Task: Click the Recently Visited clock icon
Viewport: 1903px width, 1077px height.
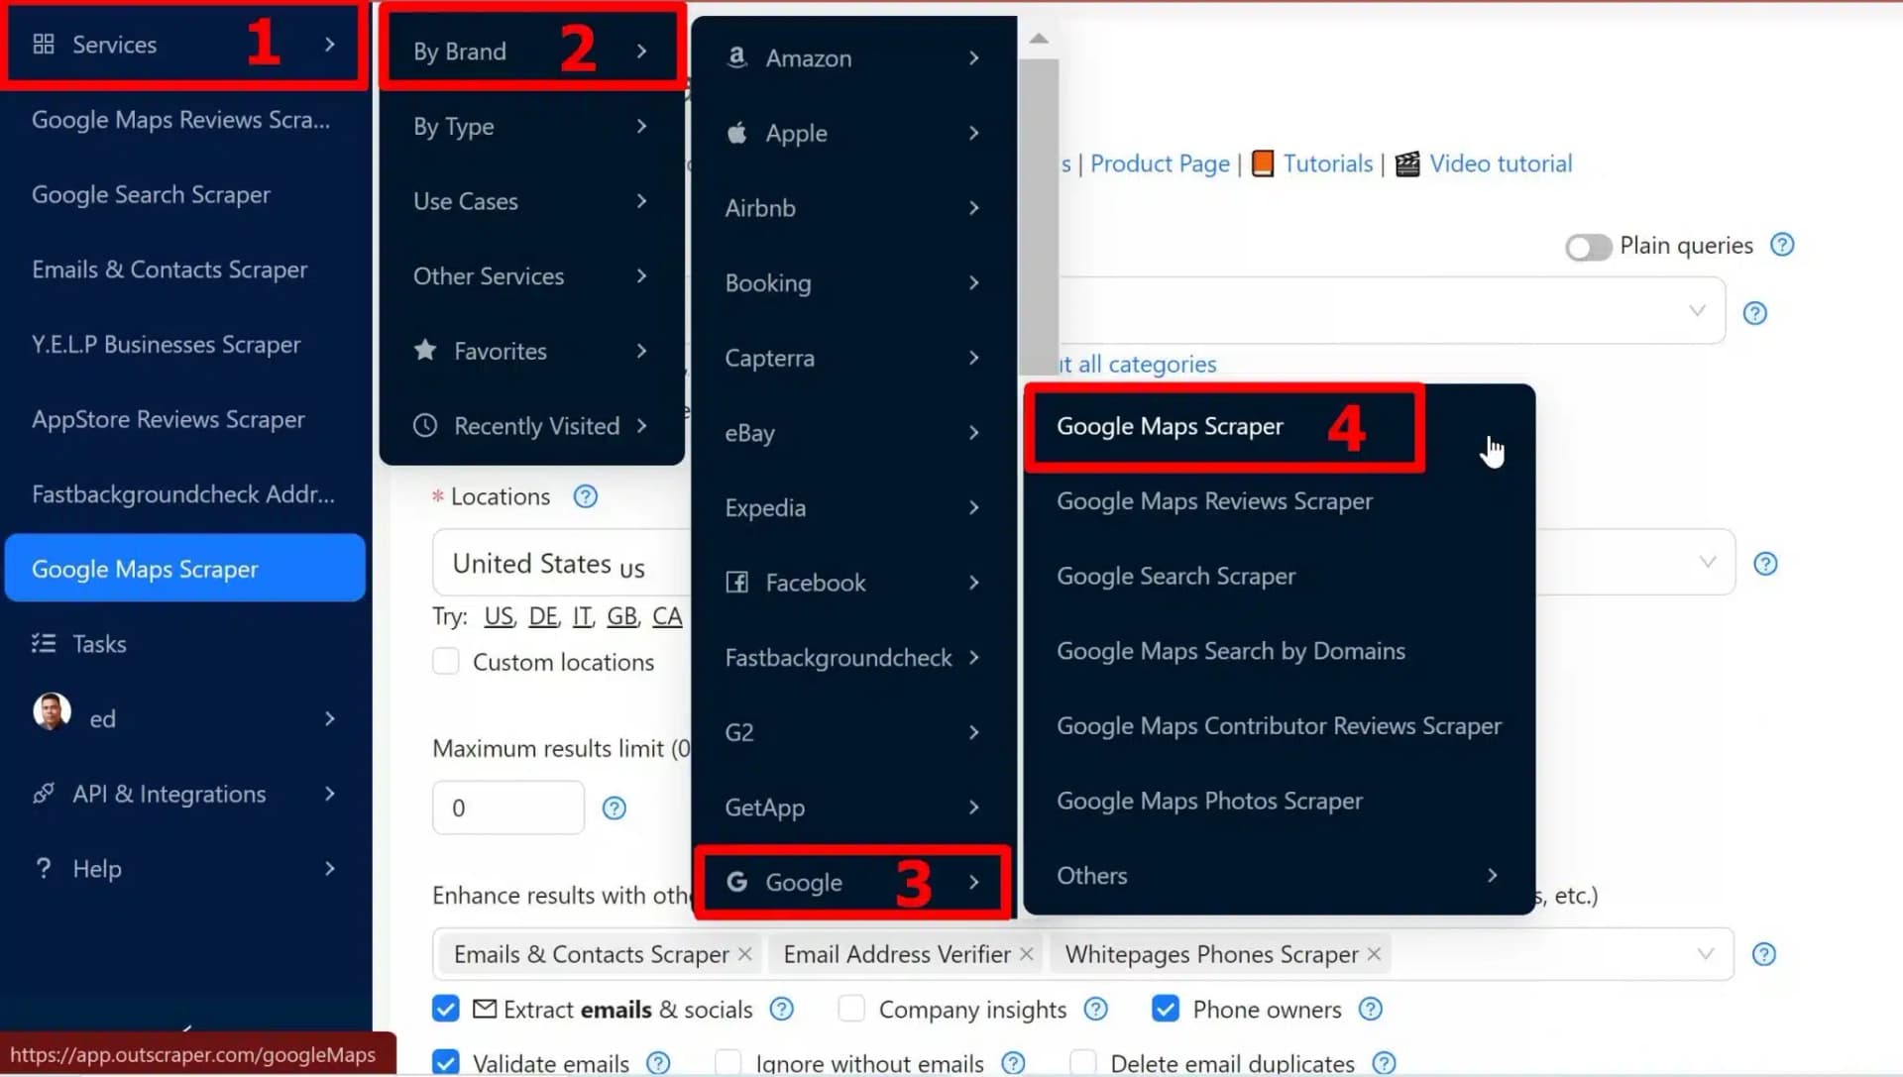Action: (x=425, y=426)
